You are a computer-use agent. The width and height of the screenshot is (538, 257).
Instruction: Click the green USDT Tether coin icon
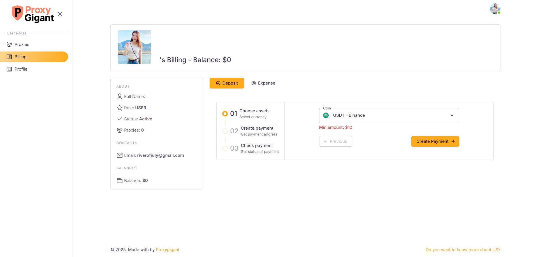(x=326, y=115)
